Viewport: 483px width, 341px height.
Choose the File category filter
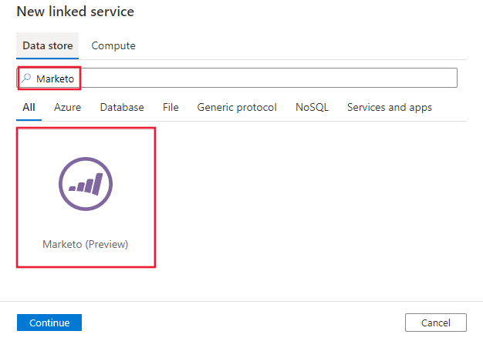tap(171, 107)
